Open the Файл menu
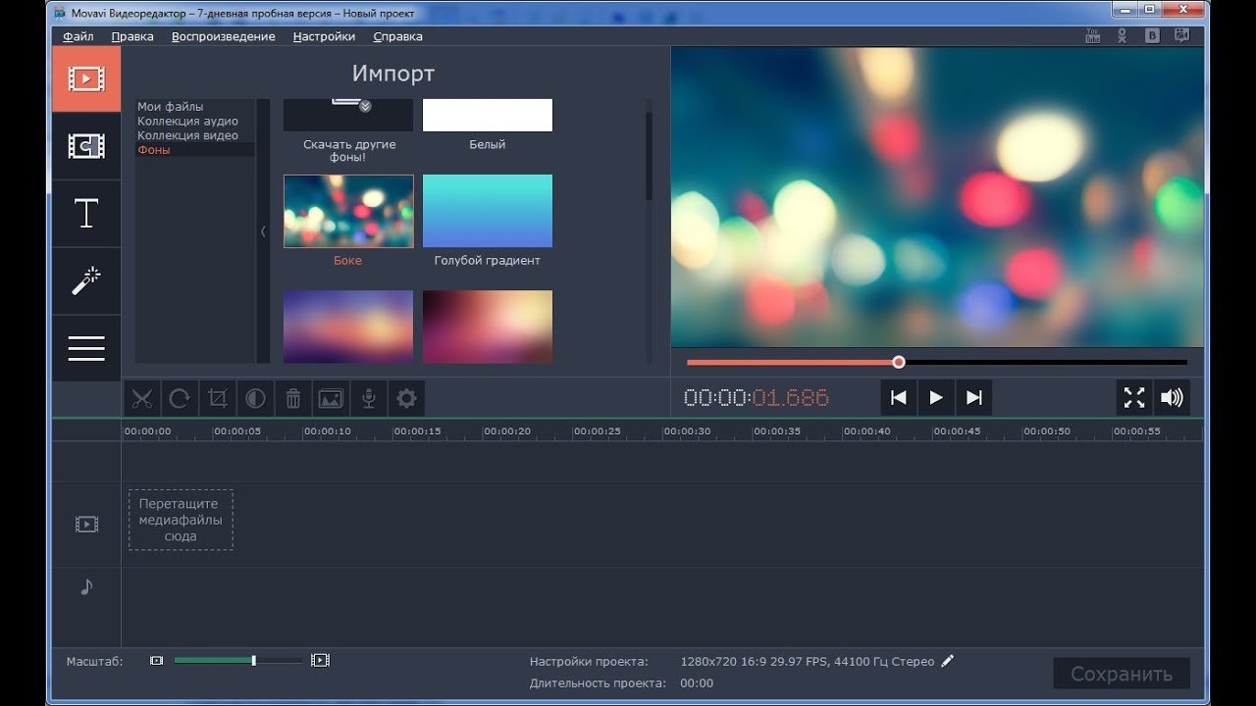 [x=78, y=36]
